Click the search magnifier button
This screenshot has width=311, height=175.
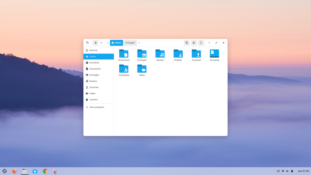pyautogui.click(x=187, y=43)
